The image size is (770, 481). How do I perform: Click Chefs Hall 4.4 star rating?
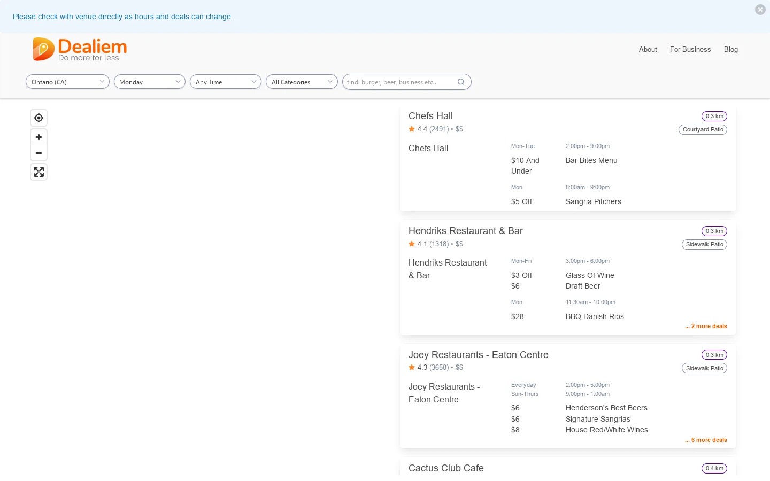pyautogui.click(x=436, y=129)
